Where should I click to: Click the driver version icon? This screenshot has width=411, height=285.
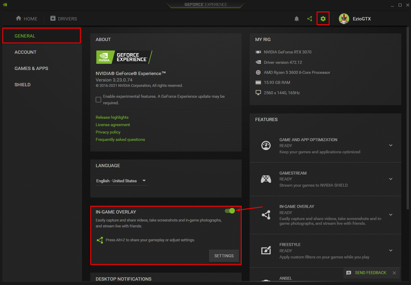[258, 62]
